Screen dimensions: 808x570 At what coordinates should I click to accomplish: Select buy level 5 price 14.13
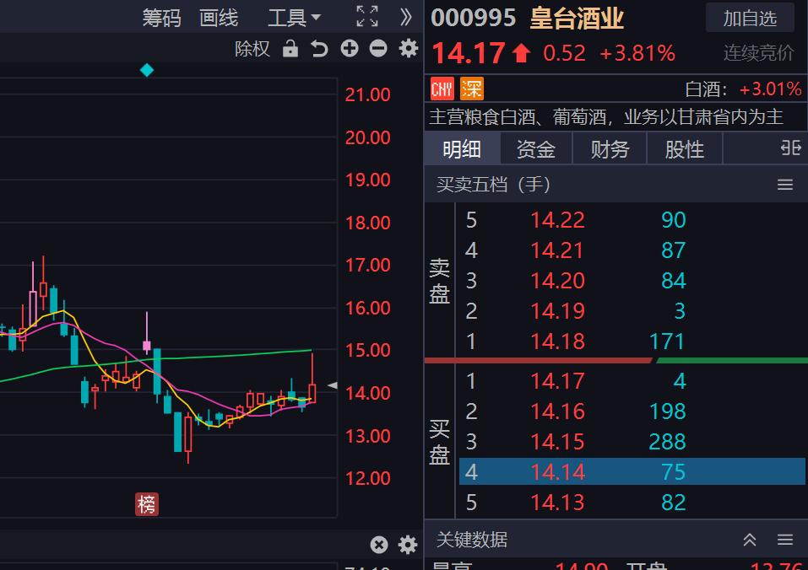[x=557, y=503]
